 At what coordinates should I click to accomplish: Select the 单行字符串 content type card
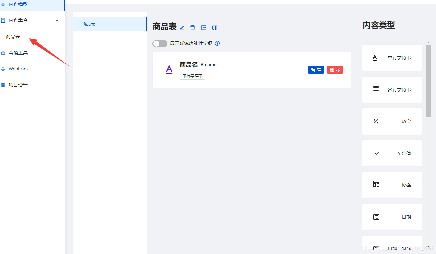tap(392, 58)
